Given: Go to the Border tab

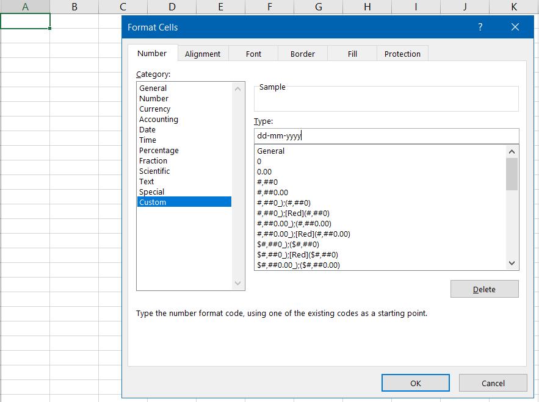Looking at the screenshot, I should click(303, 54).
